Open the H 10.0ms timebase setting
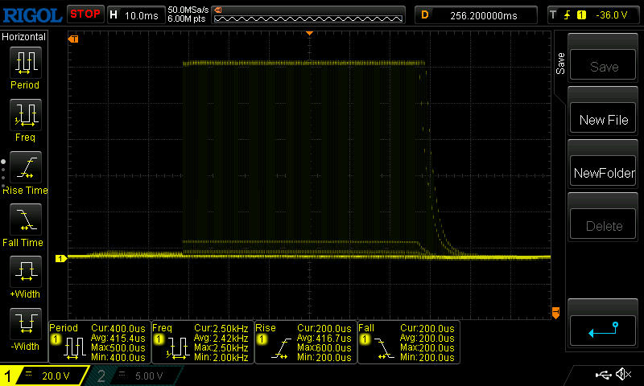 (x=134, y=14)
